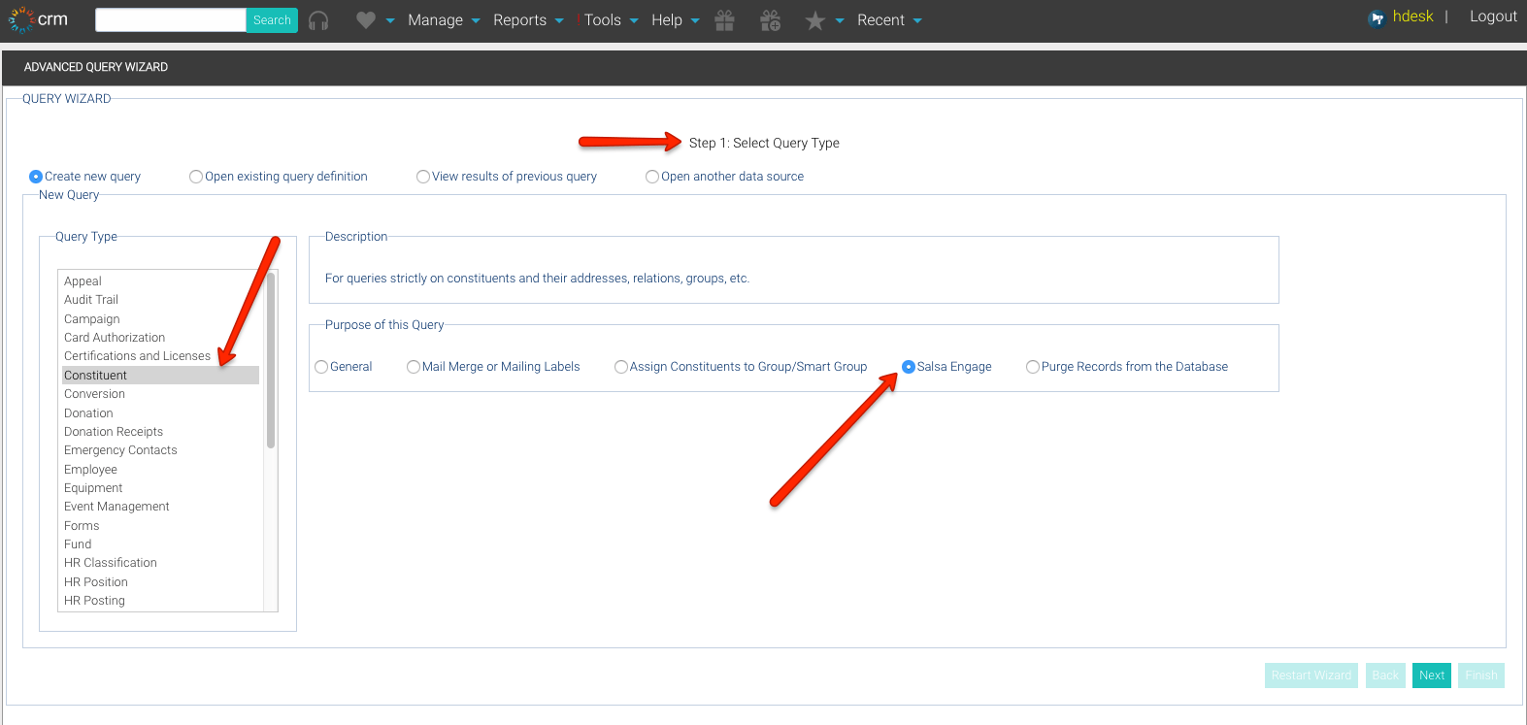This screenshot has height=725, width=1527.
Task: Click the Back button
Action: [1385, 676]
